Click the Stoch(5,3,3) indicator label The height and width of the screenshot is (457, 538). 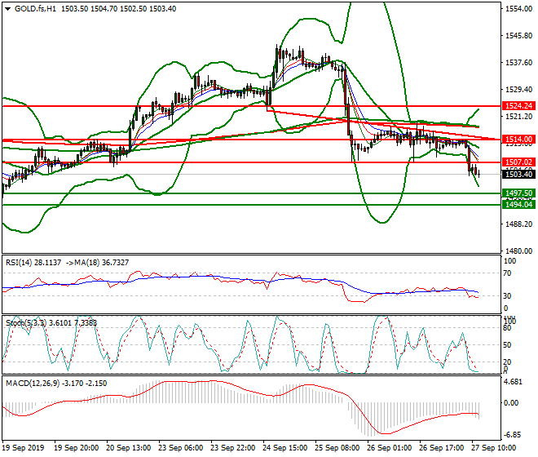click(26, 322)
